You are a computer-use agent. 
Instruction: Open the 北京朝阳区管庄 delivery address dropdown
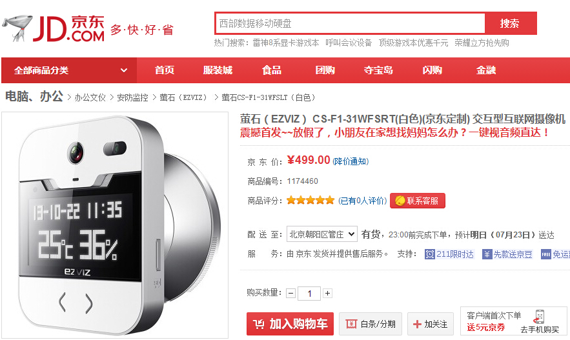[x=321, y=234]
